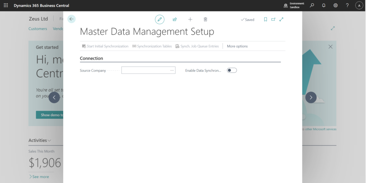Open the help question mark
Screen dimensions: 366x183
347,5
